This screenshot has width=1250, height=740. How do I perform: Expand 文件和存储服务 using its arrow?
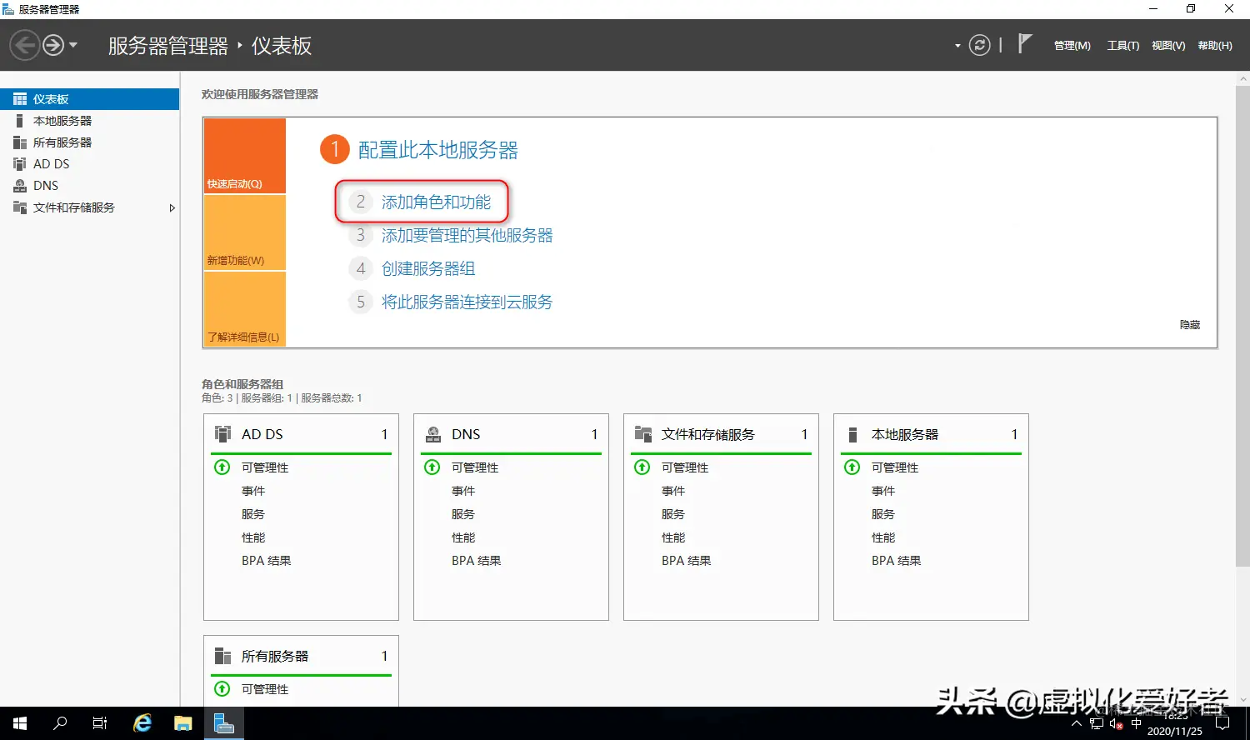(x=172, y=207)
